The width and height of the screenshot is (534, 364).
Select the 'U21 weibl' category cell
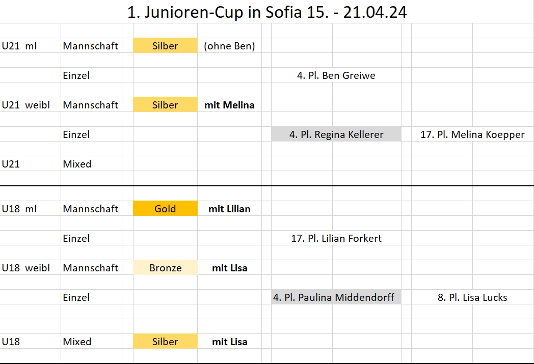click(26, 105)
